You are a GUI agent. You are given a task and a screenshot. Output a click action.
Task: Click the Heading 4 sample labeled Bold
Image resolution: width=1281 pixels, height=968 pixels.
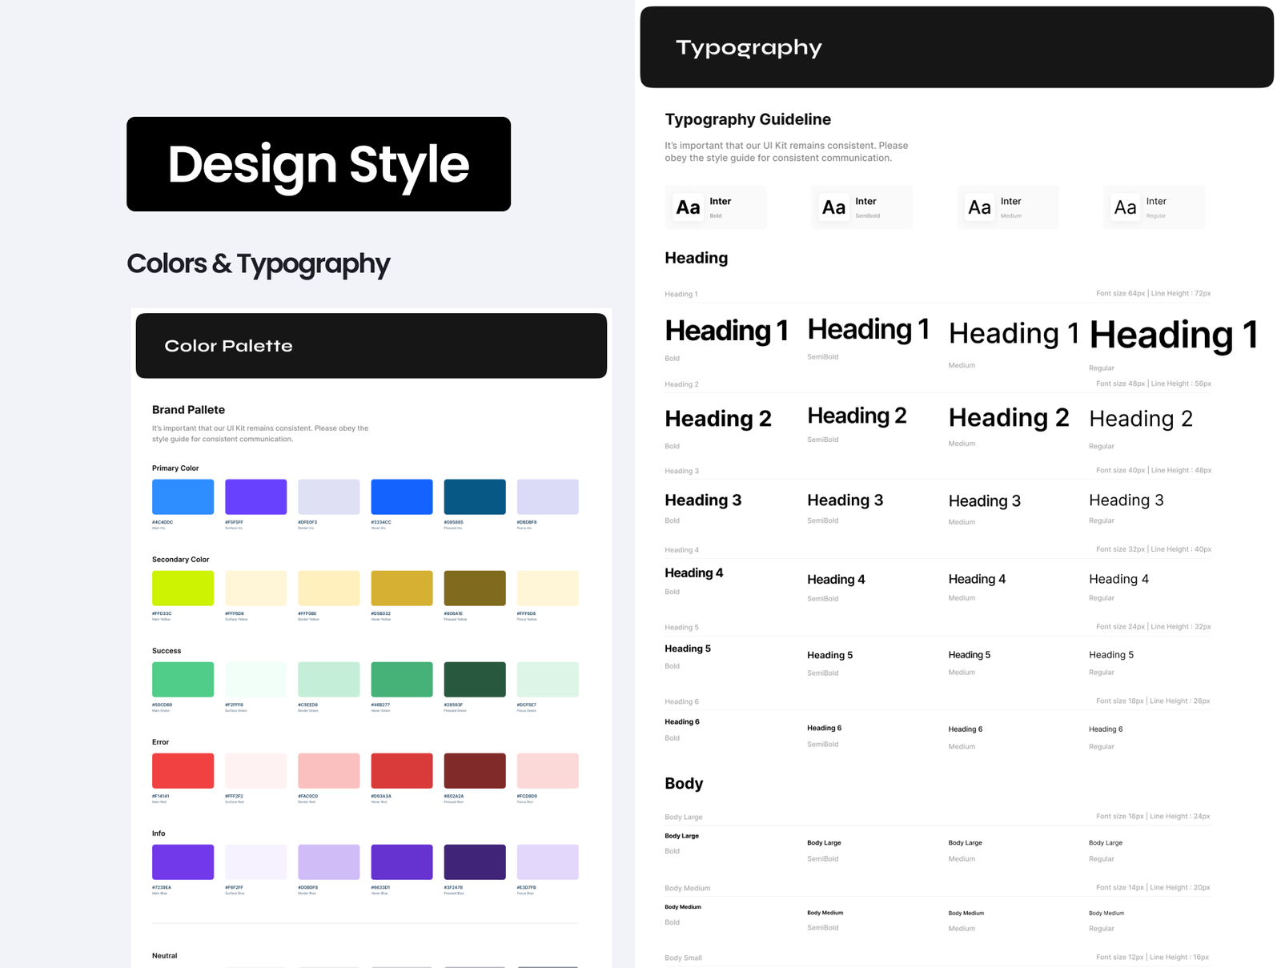pos(693,573)
